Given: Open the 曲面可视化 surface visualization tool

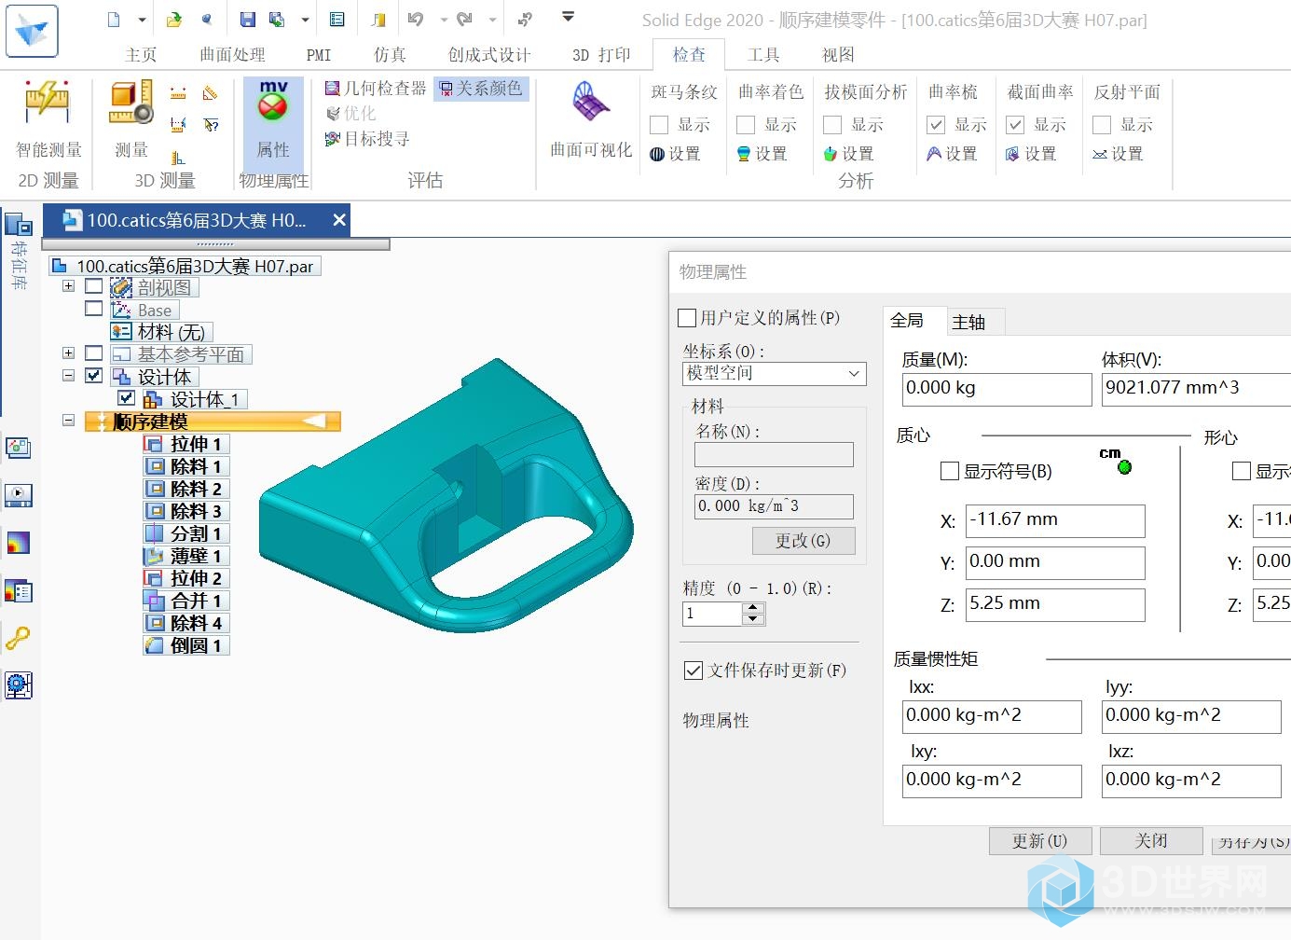Looking at the screenshot, I should pos(591,118).
